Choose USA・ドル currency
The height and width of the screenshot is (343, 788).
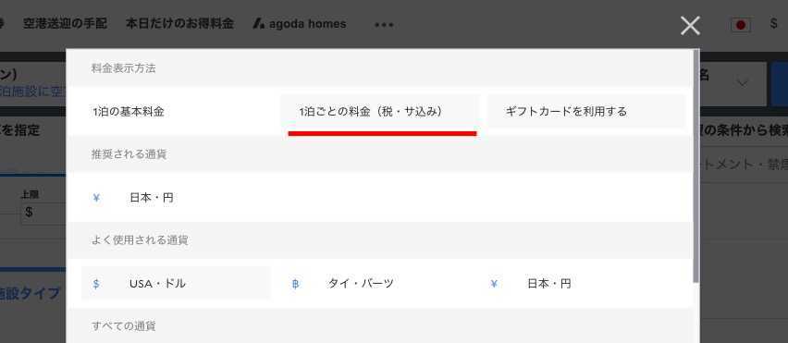point(176,284)
